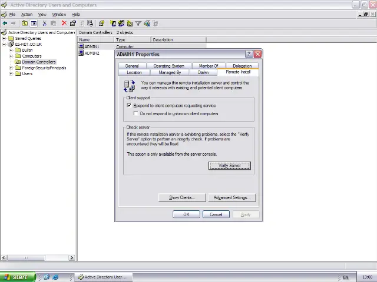Expand the Builtin container node
Image resolution: width=377 pixels, height=282 pixels.
click(11, 50)
